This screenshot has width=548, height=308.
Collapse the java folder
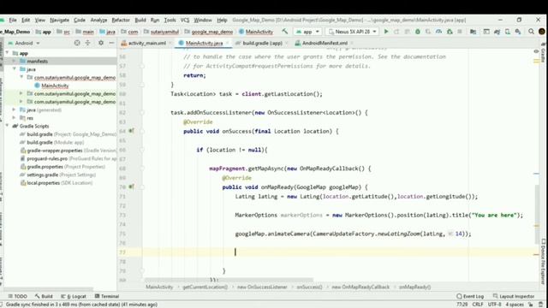[15, 69]
